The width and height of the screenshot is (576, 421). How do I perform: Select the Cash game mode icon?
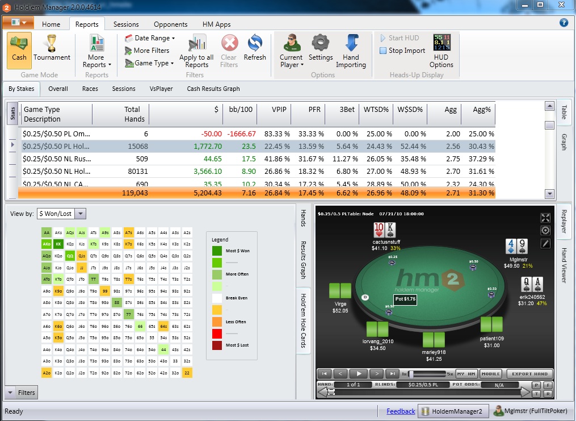click(19, 51)
